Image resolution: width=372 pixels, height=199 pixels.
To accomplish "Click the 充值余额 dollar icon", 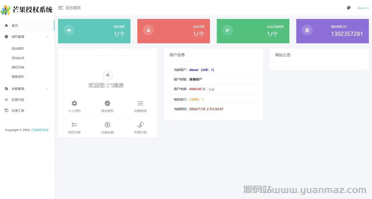I will tap(107, 125).
